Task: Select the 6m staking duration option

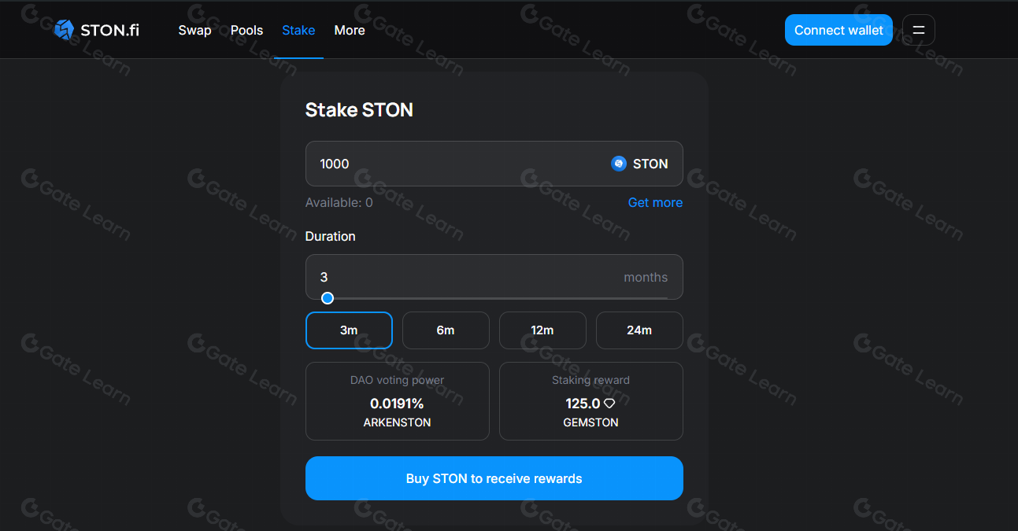Action: [x=446, y=330]
